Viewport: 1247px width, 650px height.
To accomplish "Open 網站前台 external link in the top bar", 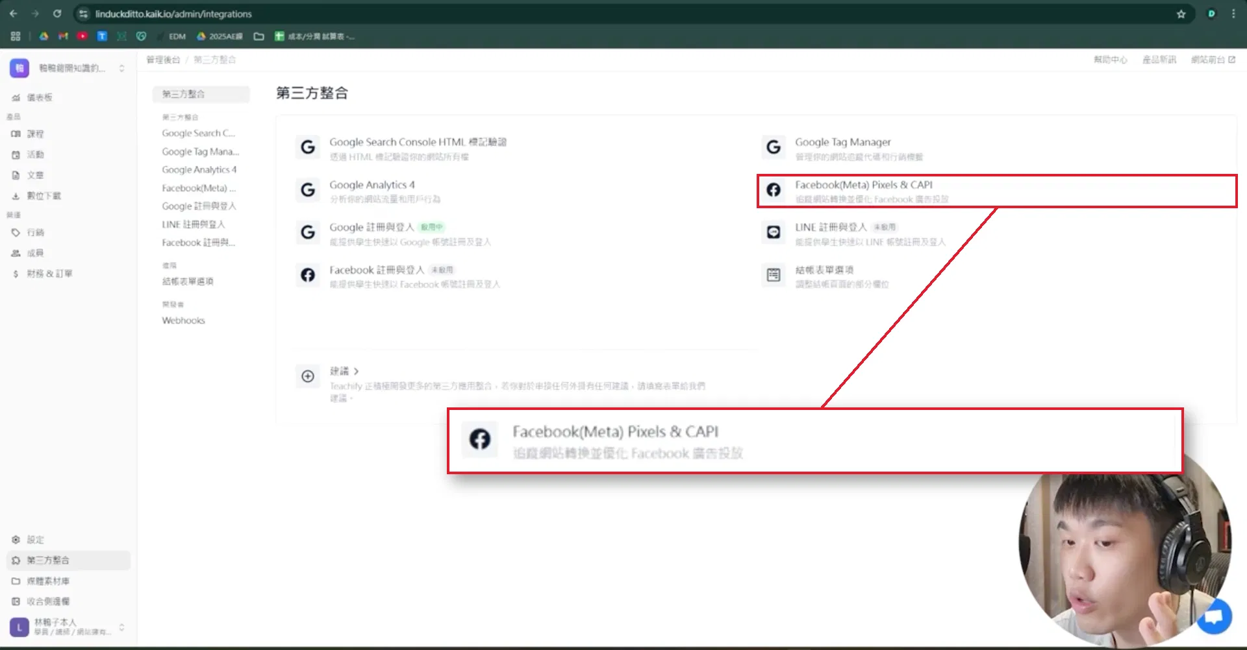I will click(x=1213, y=60).
